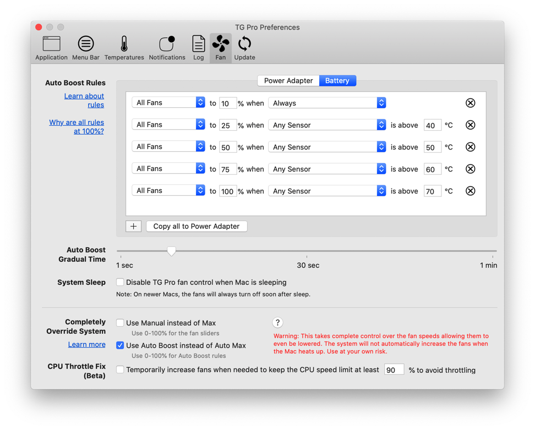Open Any Sensor dropdown in 25% rule
535x430 pixels.
(327, 125)
